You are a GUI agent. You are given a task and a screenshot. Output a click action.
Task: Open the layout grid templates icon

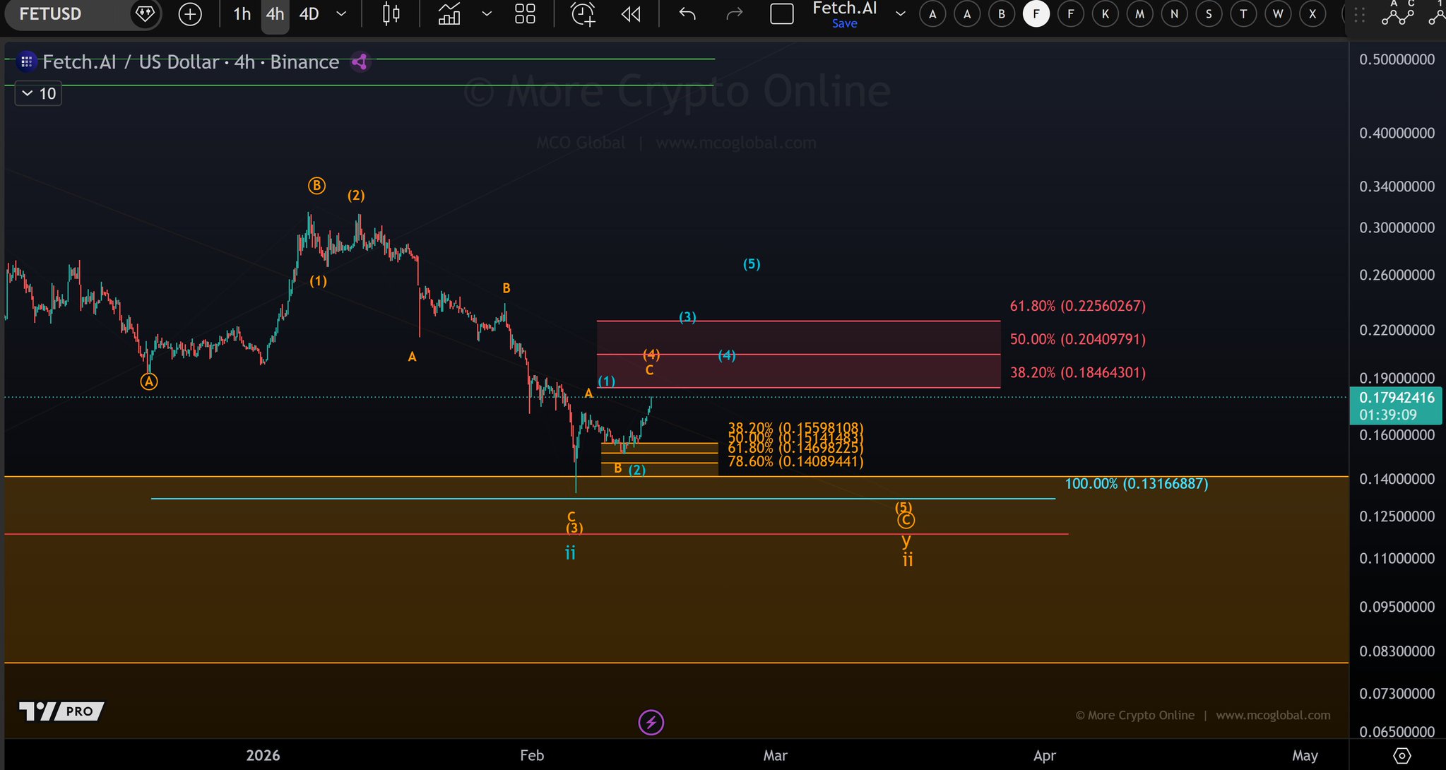(x=525, y=13)
